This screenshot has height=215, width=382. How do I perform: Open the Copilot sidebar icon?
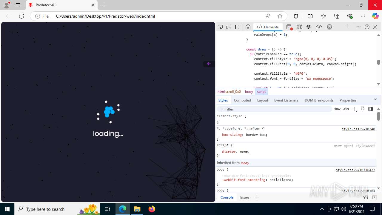point(375,16)
